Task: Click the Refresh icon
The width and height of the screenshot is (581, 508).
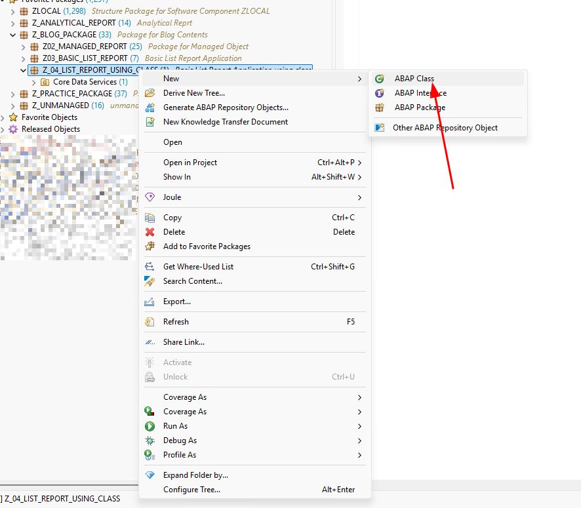Action: 150,322
